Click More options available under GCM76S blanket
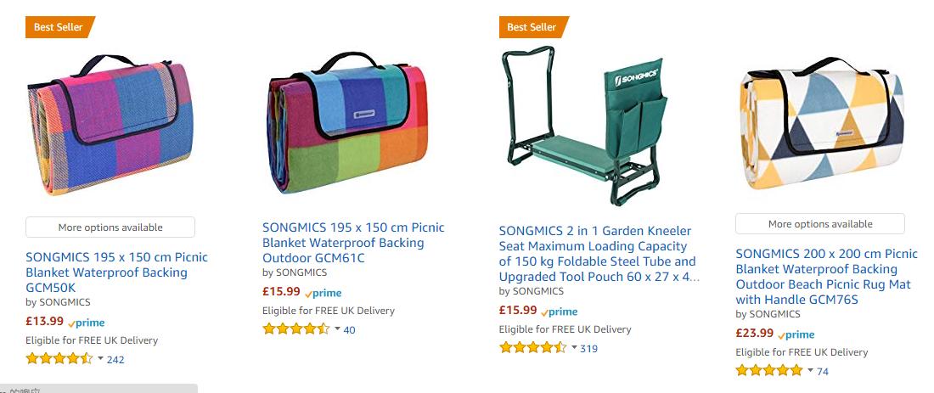This screenshot has height=393, width=934. (820, 224)
